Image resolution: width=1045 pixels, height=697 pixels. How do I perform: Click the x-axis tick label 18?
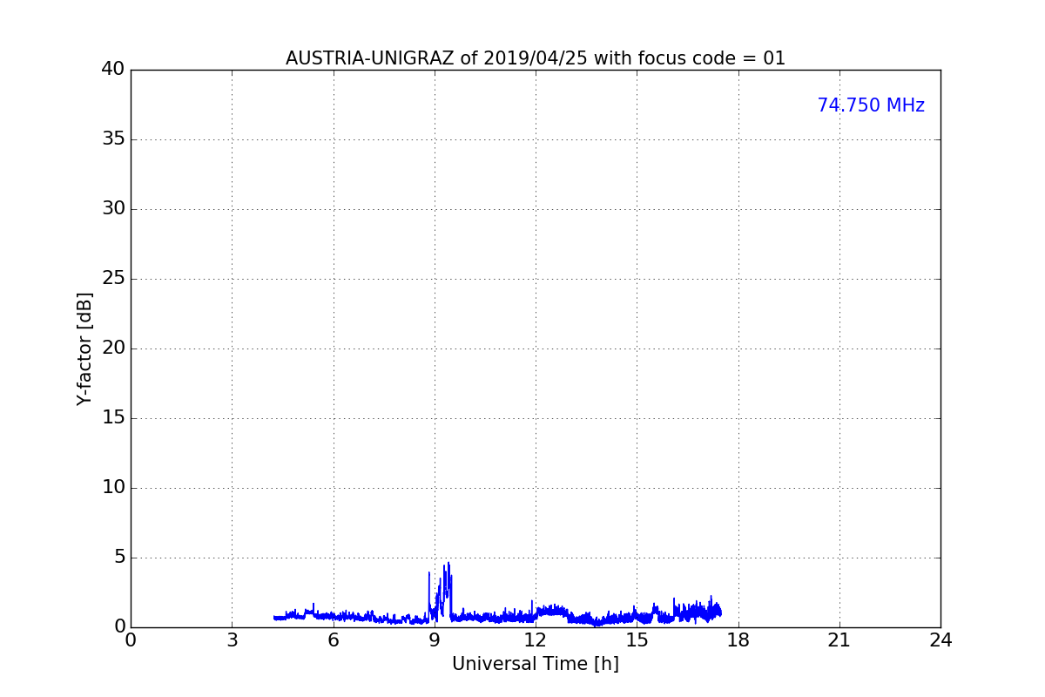[x=738, y=640]
